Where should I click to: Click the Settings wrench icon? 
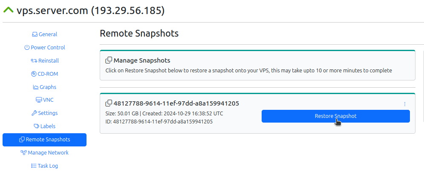pyautogui.click(x=34, y=113)
